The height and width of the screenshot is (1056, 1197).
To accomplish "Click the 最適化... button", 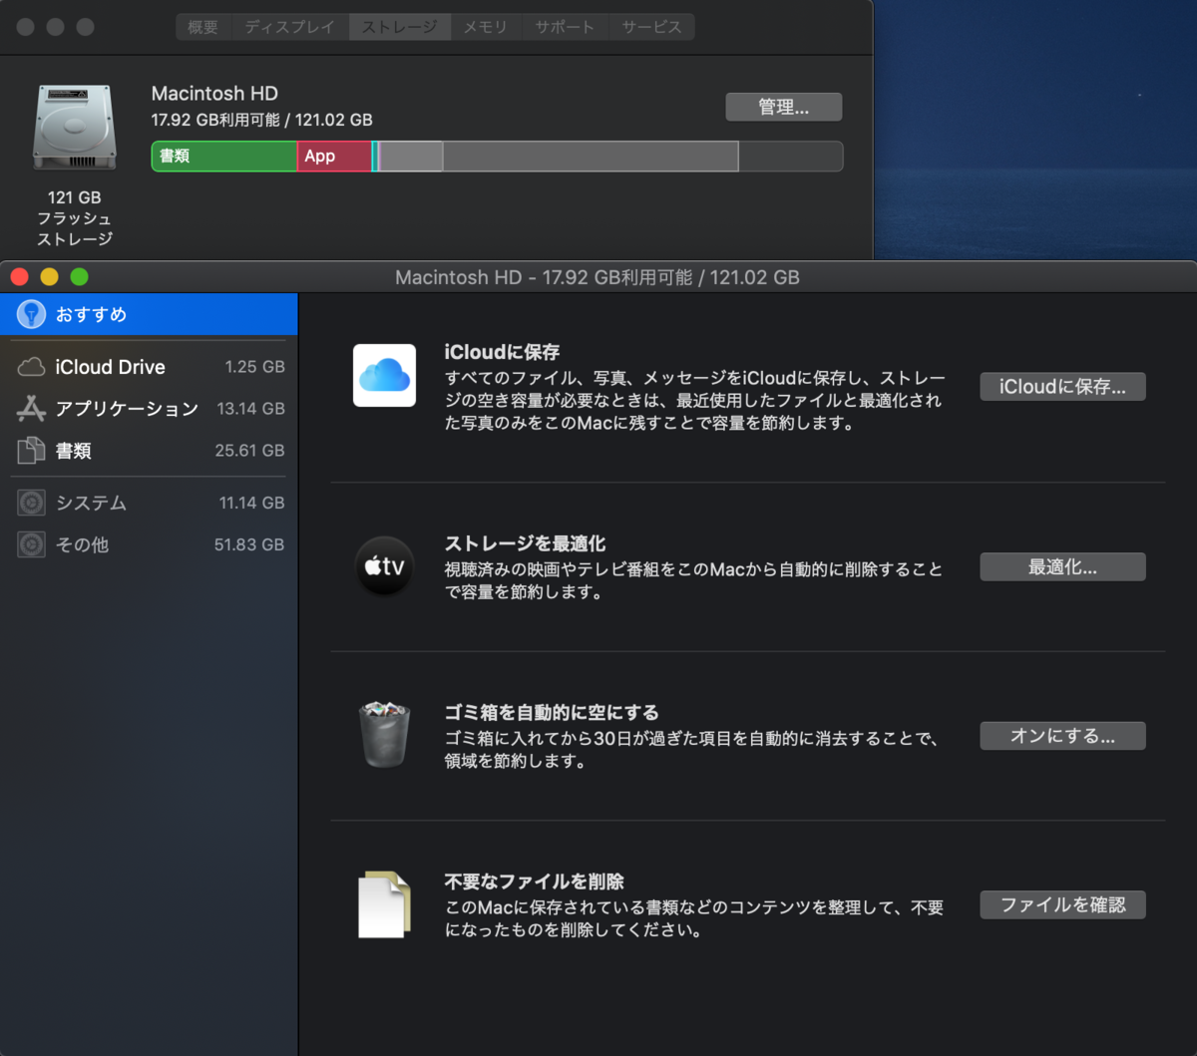I will (1062, 566).
